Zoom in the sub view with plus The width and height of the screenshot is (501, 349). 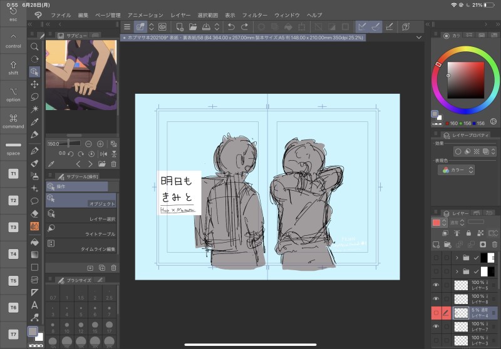[x=100, y=144]
